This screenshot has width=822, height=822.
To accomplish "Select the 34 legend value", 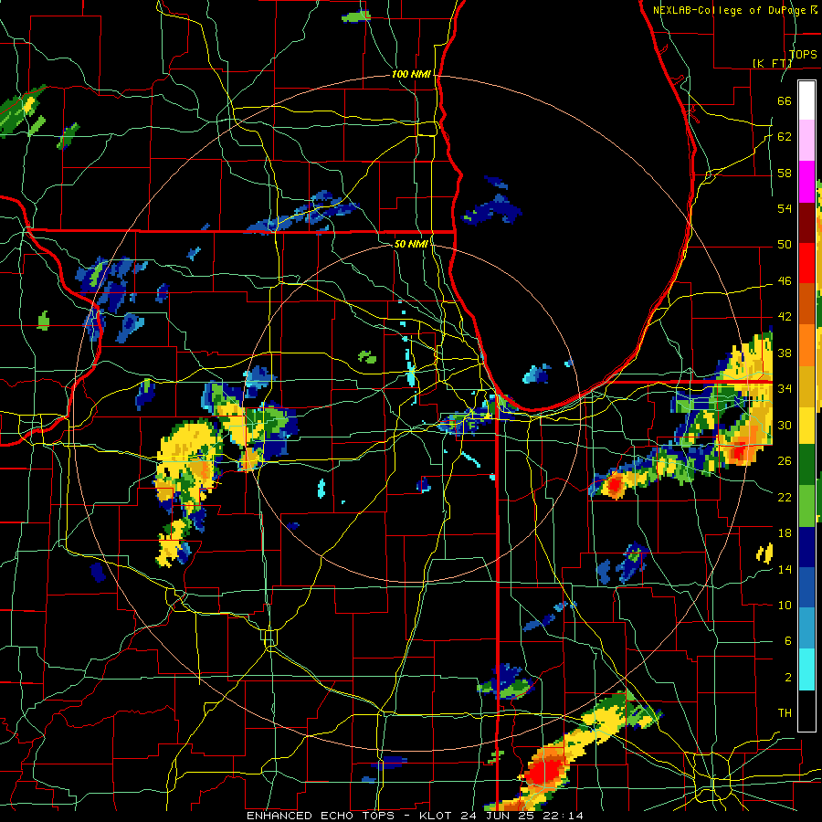I will (785, 389).
